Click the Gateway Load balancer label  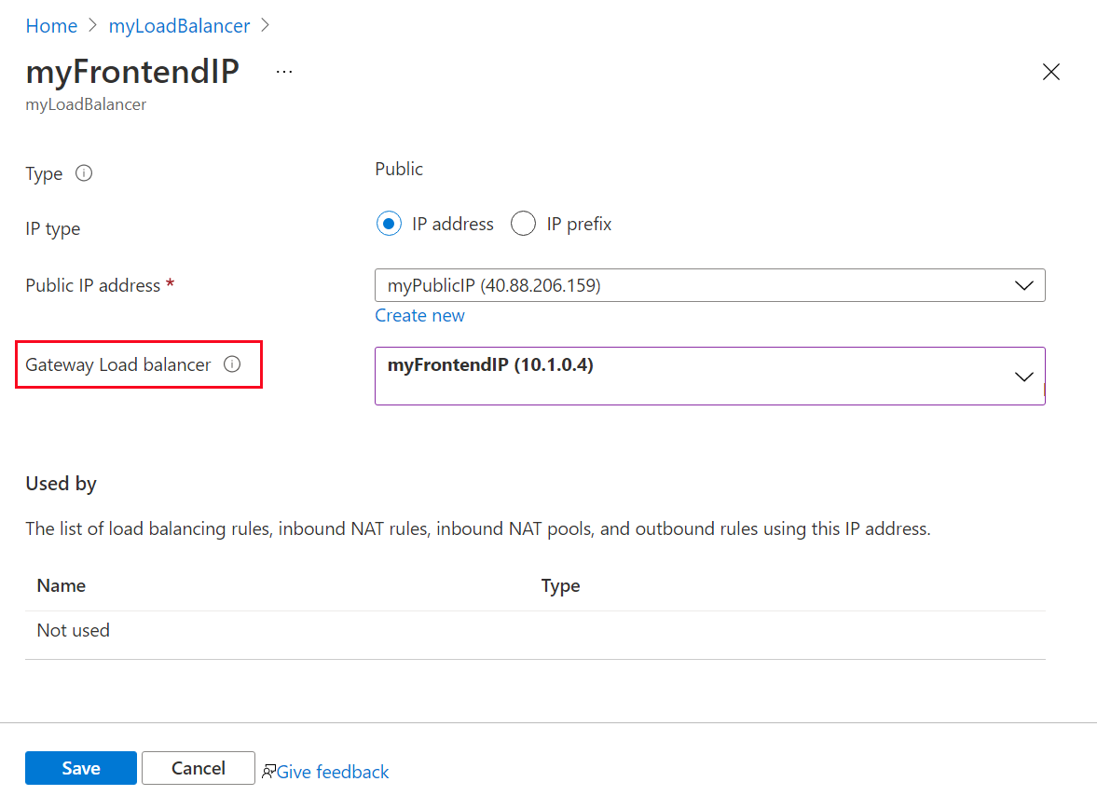(x=118, y=364)
